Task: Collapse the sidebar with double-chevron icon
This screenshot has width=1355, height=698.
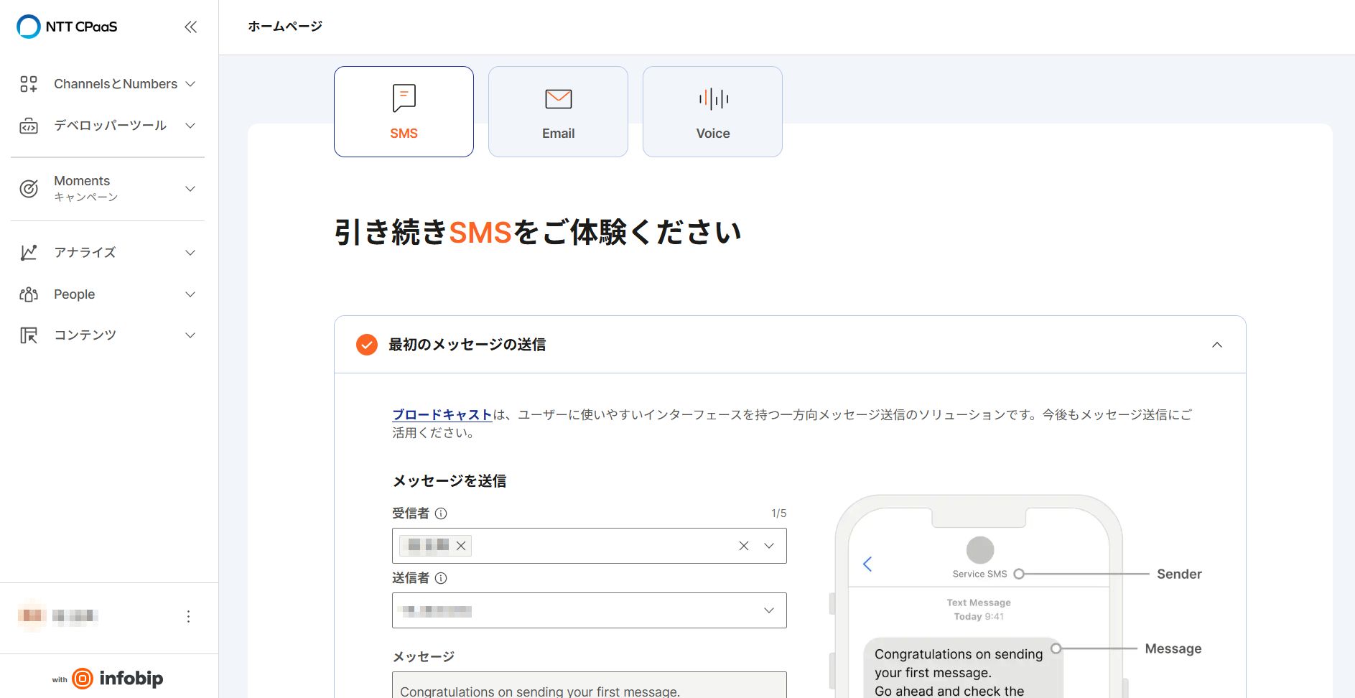Action: coord(190,27)
